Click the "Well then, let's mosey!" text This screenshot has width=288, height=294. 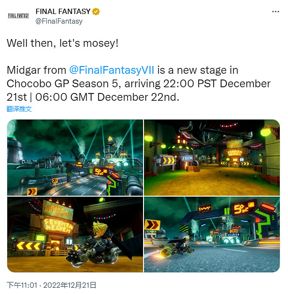coord(63,43)
